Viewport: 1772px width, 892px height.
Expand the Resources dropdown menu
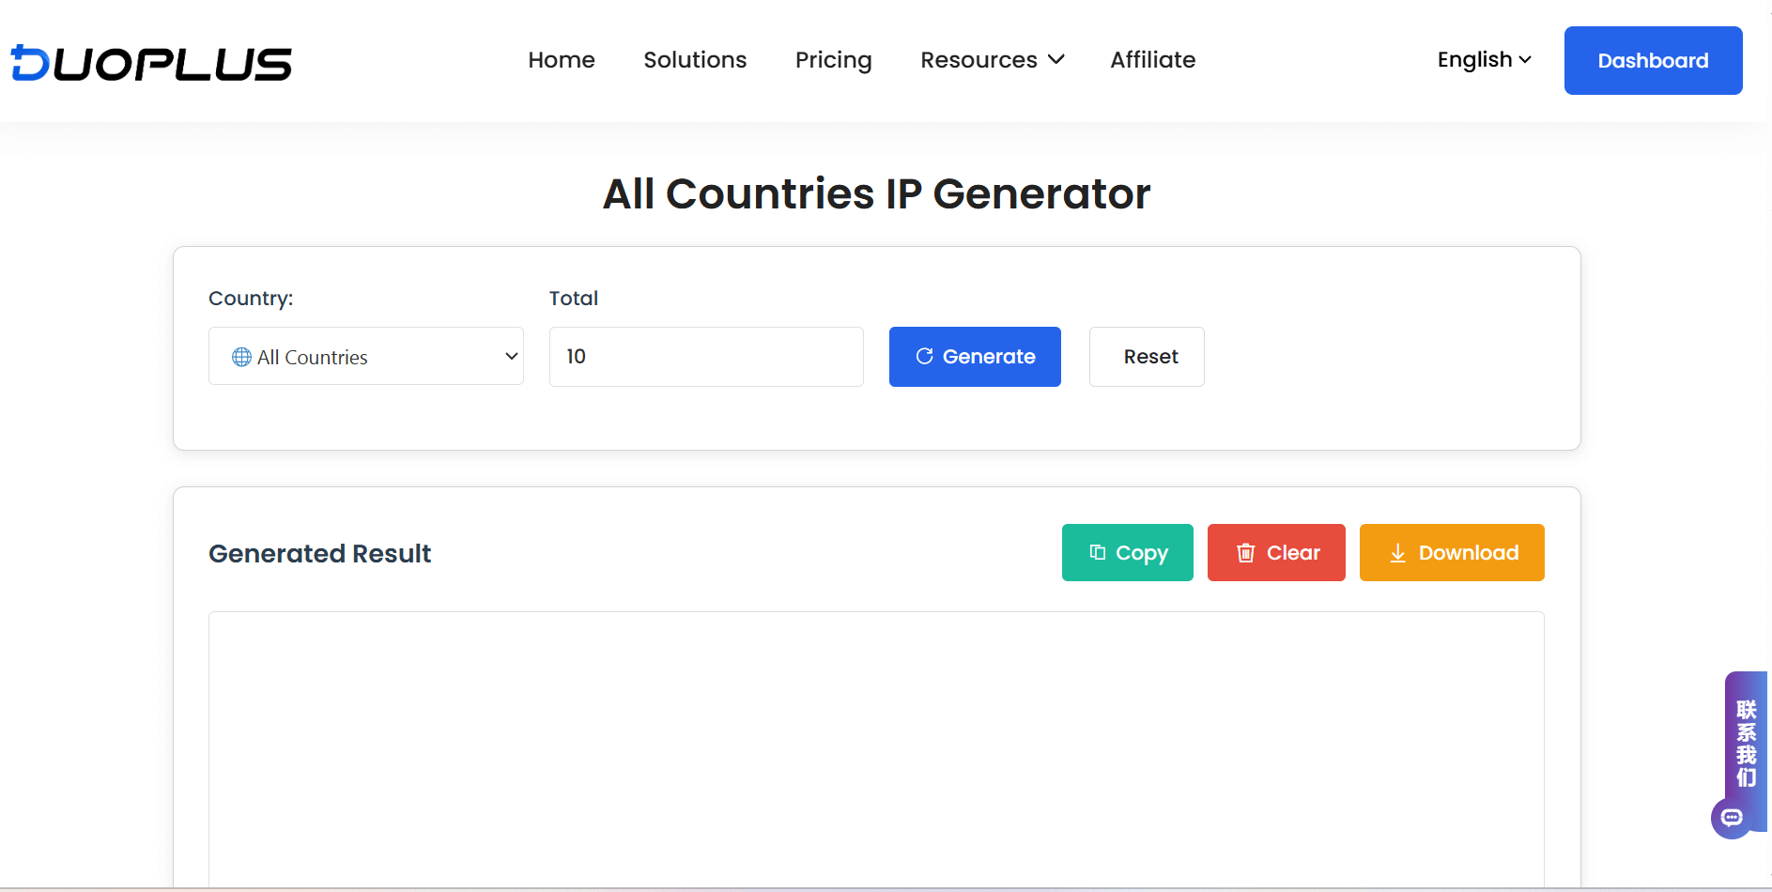pyautogui.click(x=993, y=60)
